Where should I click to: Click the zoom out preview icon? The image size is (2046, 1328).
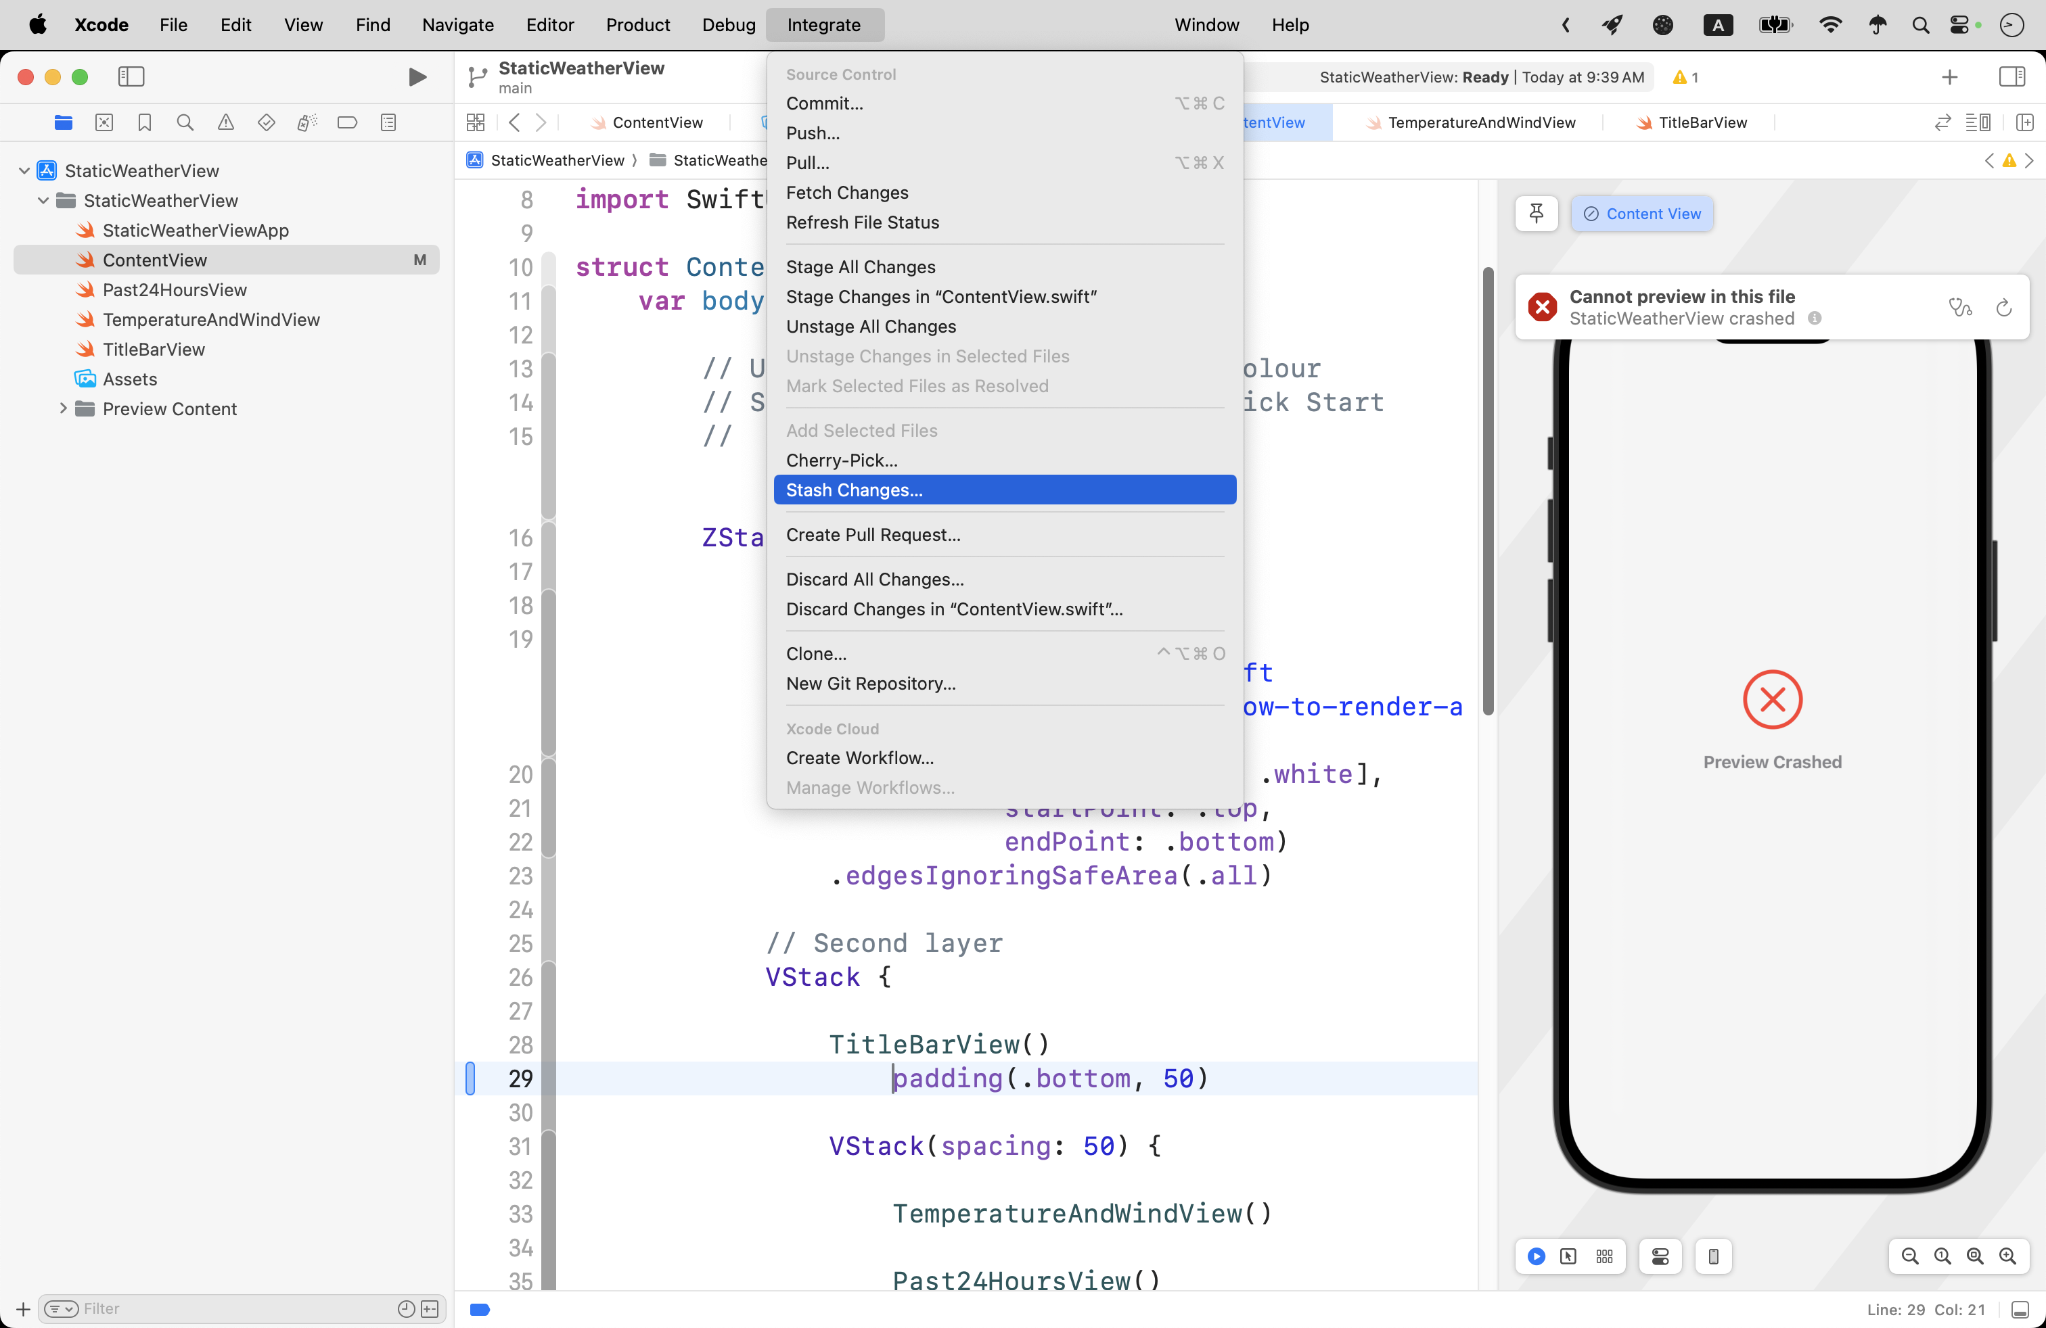click(1909, 1257)
